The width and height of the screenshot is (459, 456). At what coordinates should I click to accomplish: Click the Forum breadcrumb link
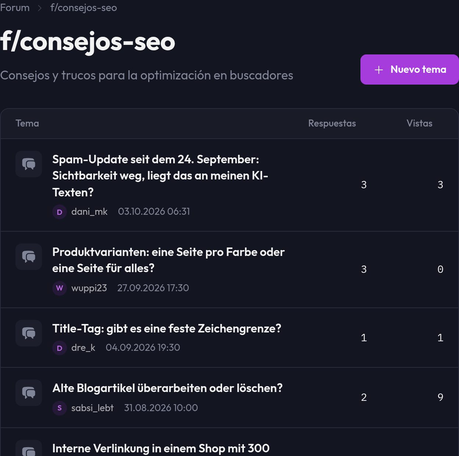click(15, 7)
